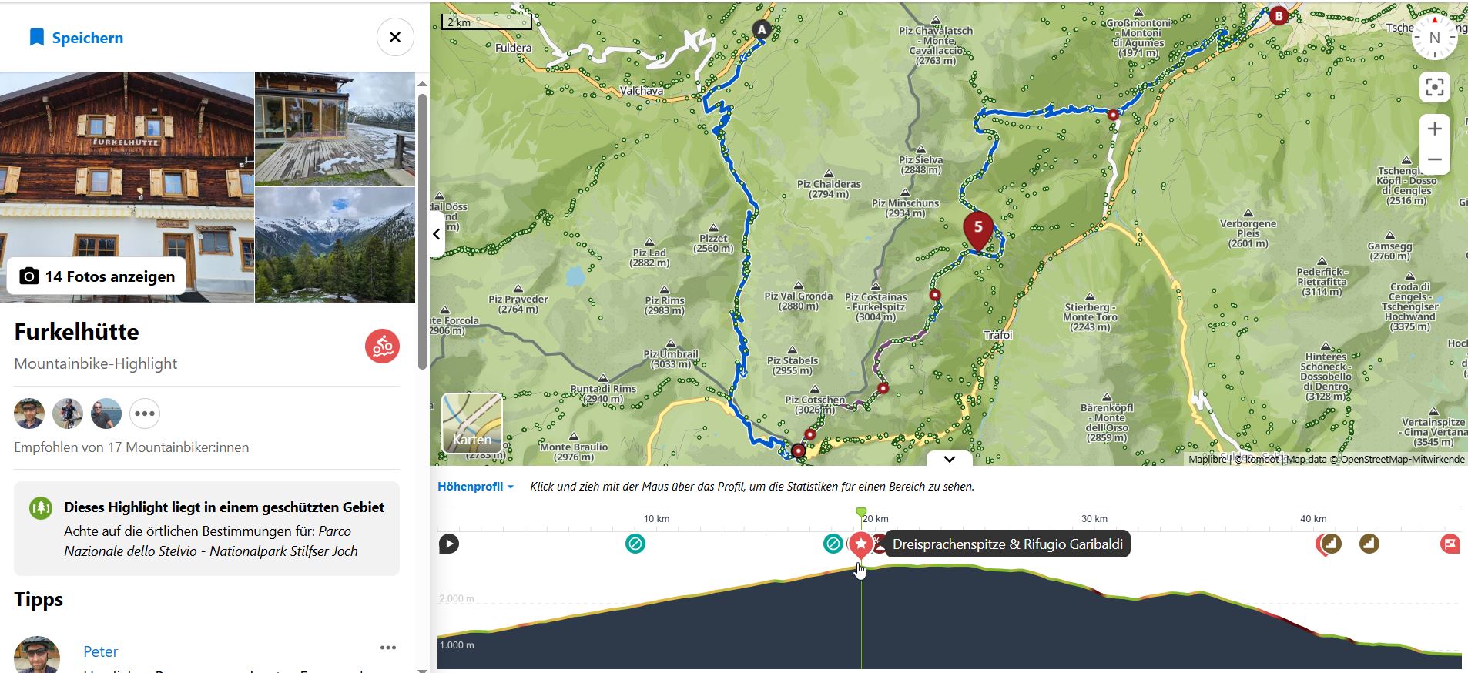1468x673 pixels.
Task: Collapse elevation panel with down chevron
Action: (x=949, y=459)
